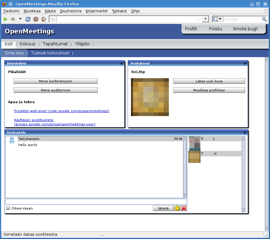Click the page scrollbar down arrow

267,229
